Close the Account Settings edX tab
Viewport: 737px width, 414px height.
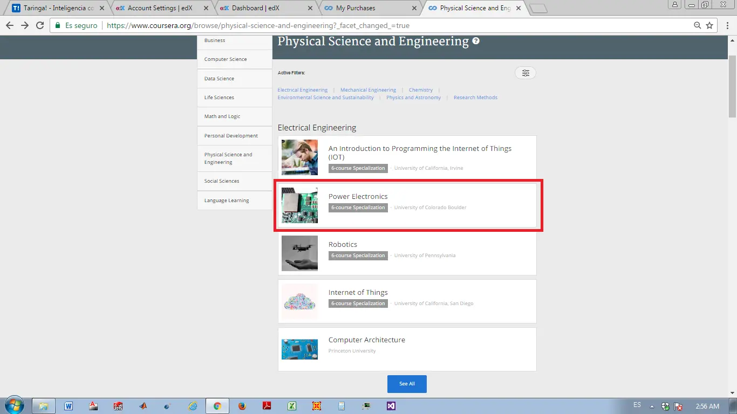tap(207, 8)
